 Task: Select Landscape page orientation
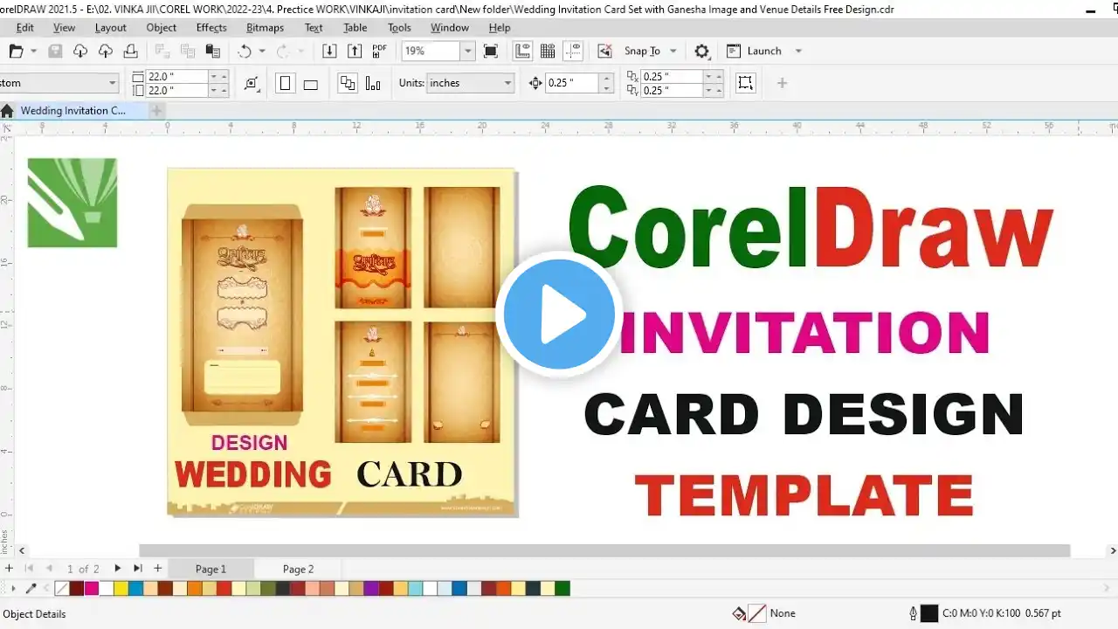click(x=310, y=84)
